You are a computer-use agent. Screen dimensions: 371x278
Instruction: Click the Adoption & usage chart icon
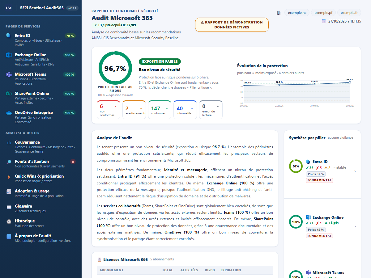pos(9,191)
